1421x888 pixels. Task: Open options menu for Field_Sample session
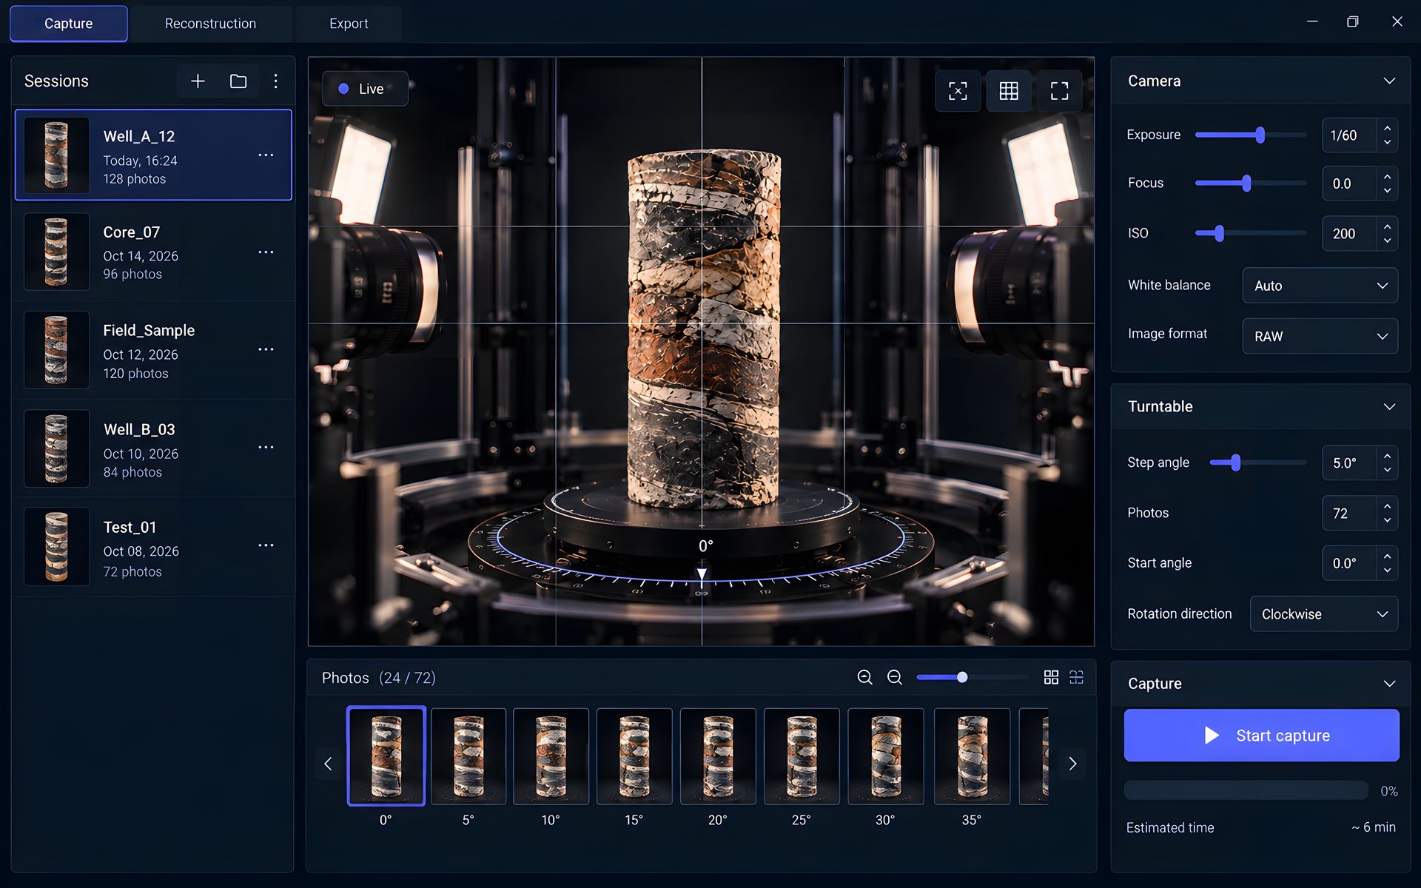point(266,349)
